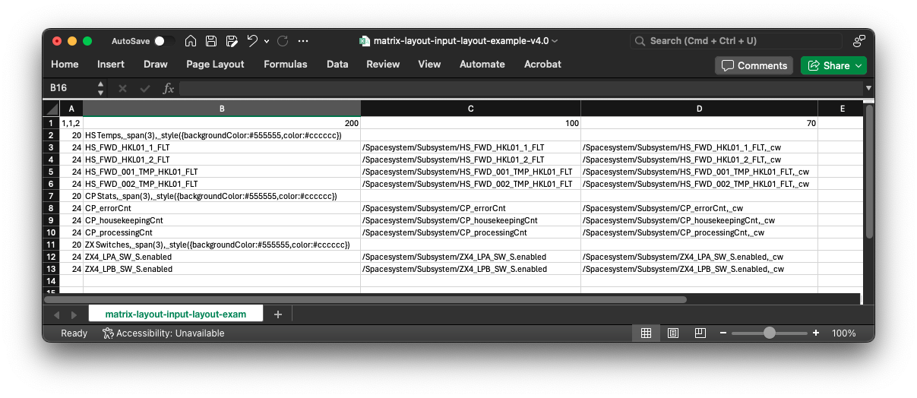Screen dimensions: 917x398
Task: Click cell D1 containing 70
Action: point(699,123)
